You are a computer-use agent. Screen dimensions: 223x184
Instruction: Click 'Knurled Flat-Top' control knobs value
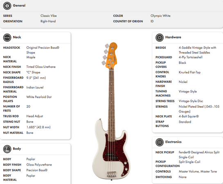point(189,72)
